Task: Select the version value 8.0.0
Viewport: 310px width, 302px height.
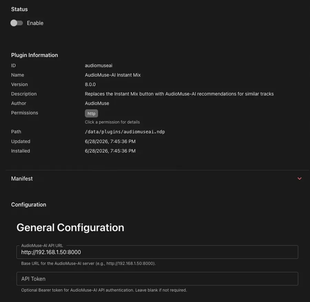Action: point(90,84)
